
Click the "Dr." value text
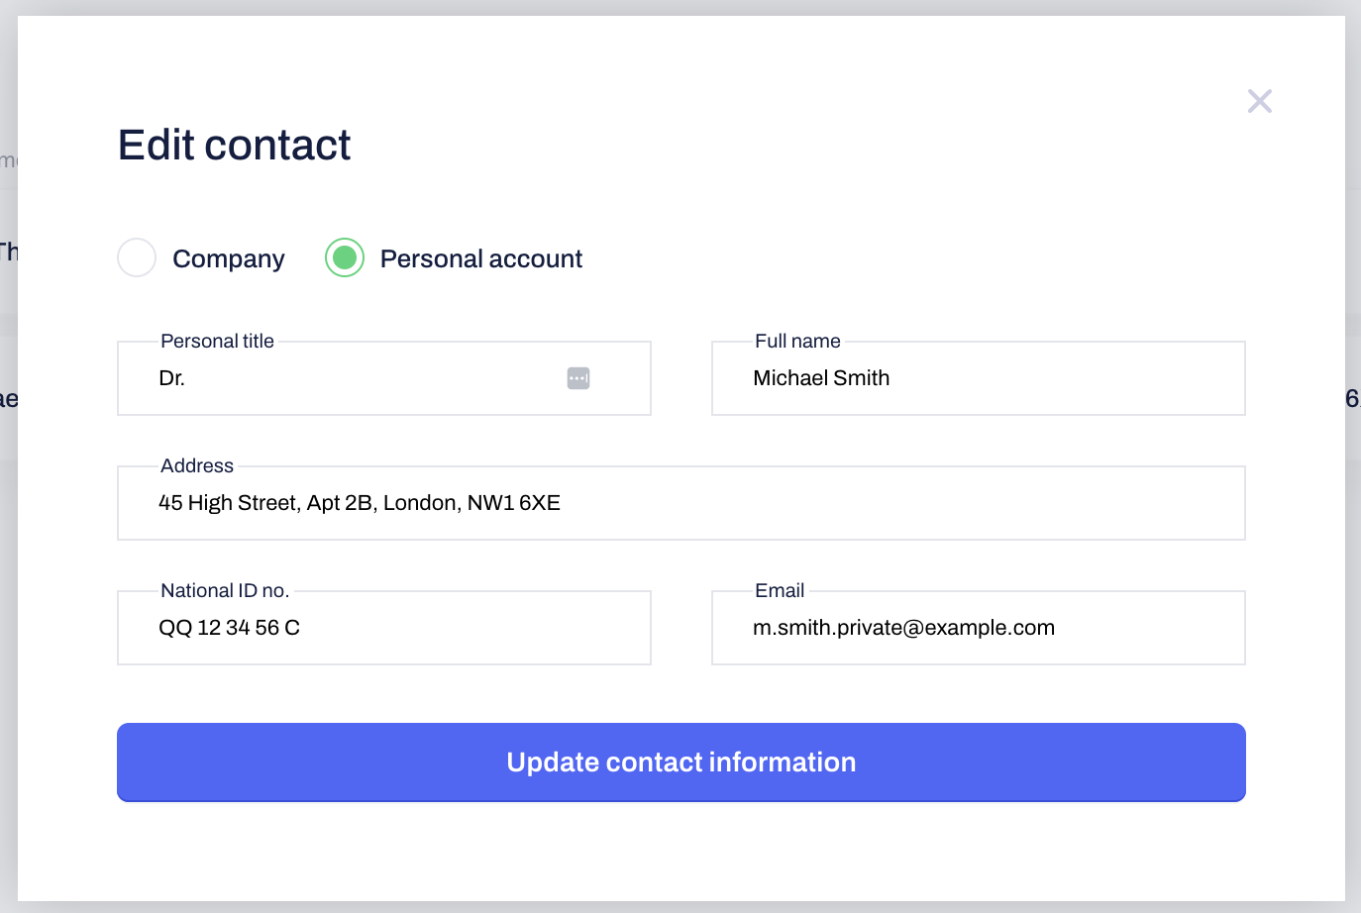[x=172, y=378]
